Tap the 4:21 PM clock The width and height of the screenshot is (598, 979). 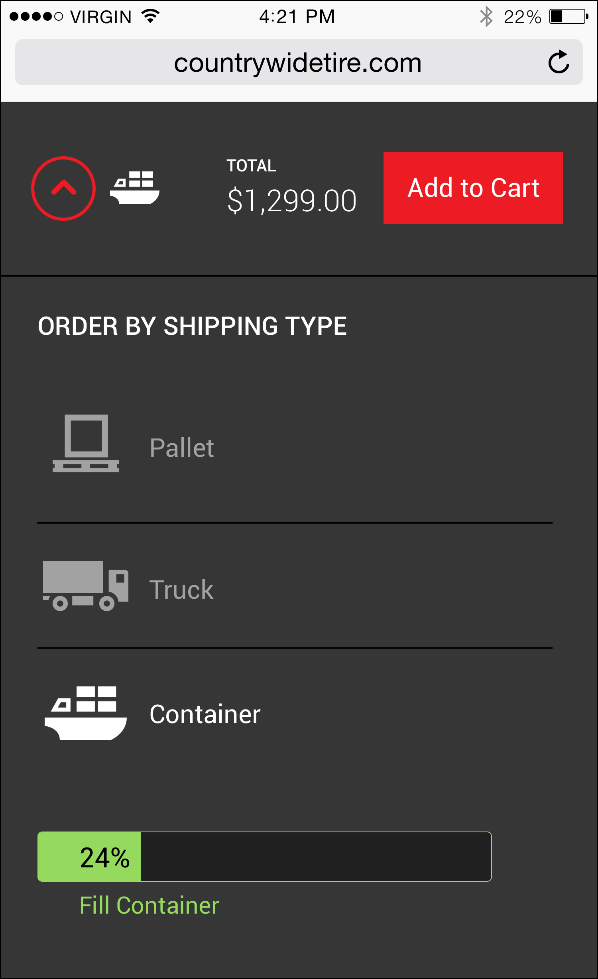(x=297, y=17)
